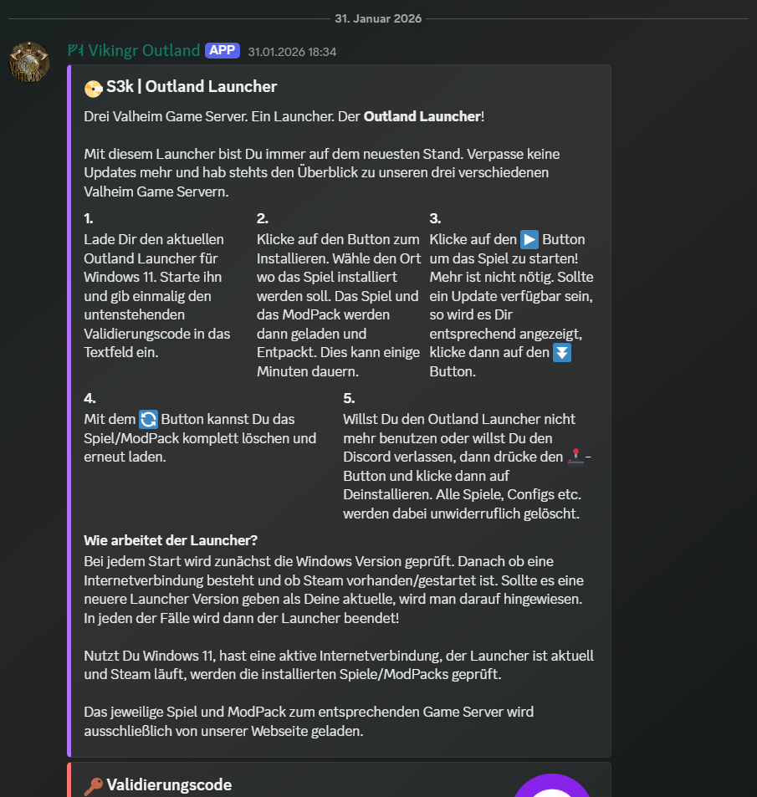This screenshot has width=757, height=797.
Task: Click the APP badge next to Vikingr Outland
Action: tap(222, 50)
